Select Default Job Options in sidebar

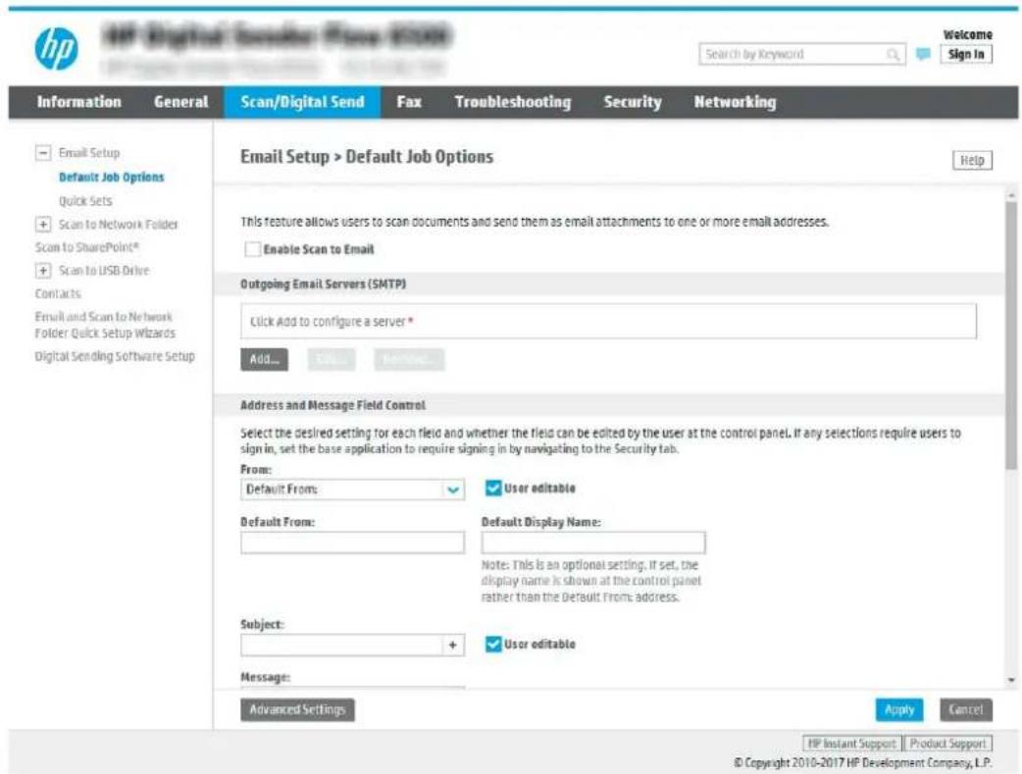tap(112, 178)
